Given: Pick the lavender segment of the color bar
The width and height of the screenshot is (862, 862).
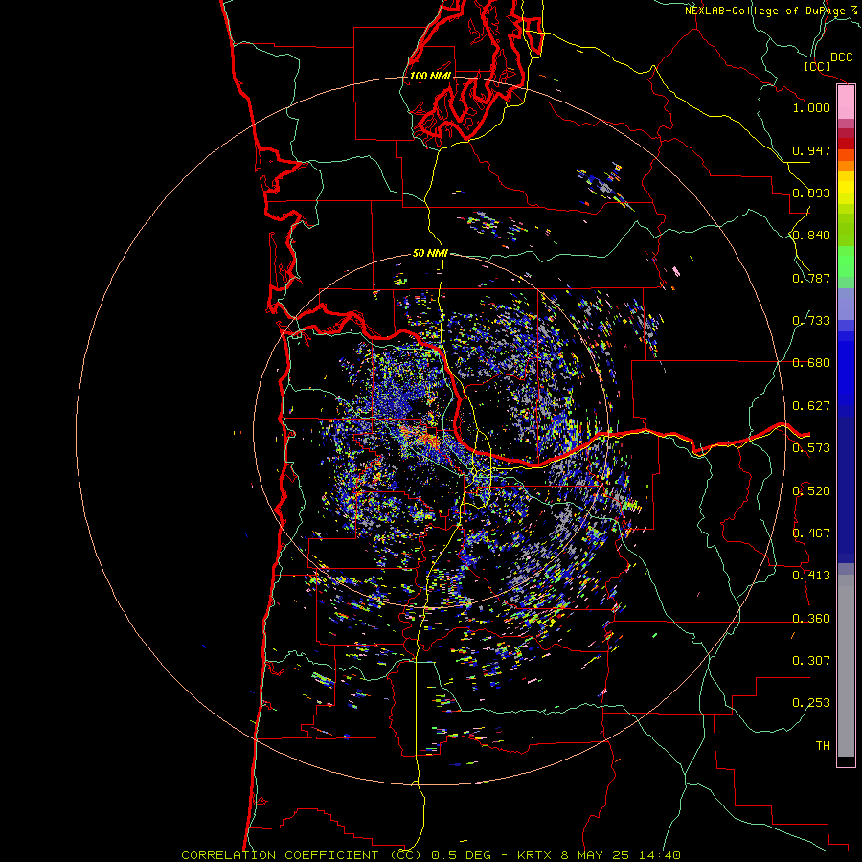Looking at the screenshot, I should pos(846,304).
